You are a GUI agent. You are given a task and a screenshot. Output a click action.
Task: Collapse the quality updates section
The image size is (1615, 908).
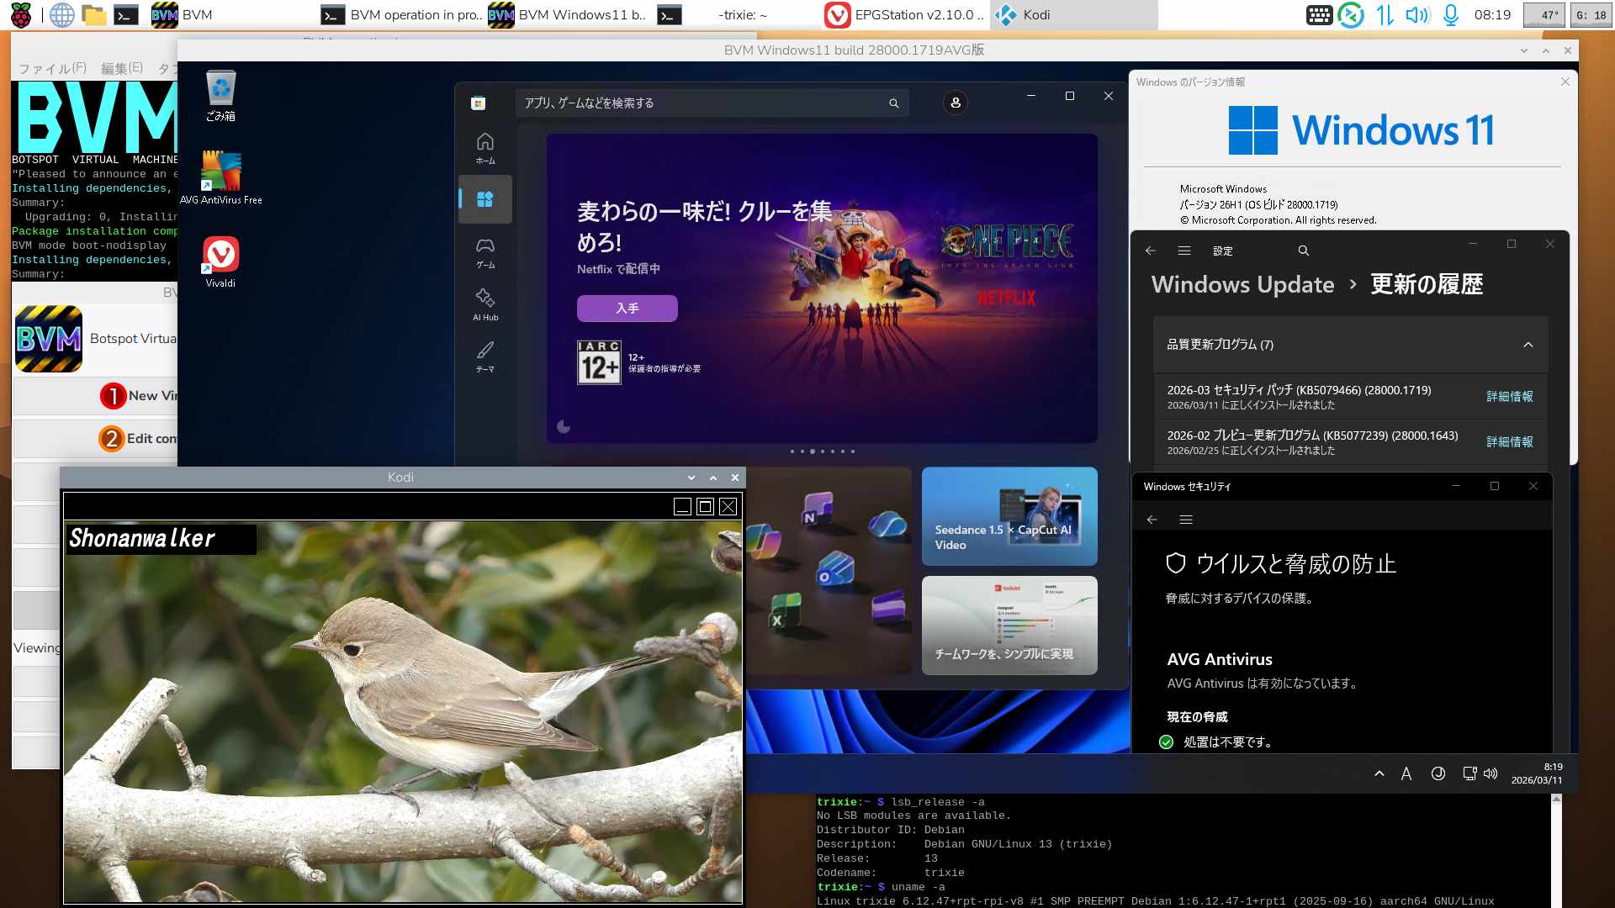click(x=1528, y=345)
